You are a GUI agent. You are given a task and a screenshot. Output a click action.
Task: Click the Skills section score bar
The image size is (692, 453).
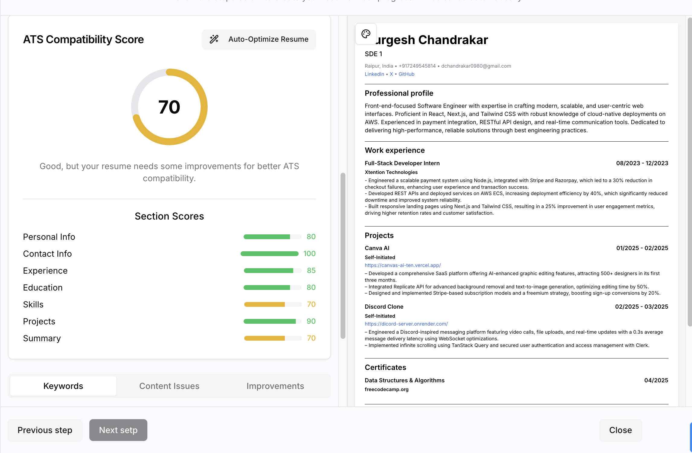(273, 304)
